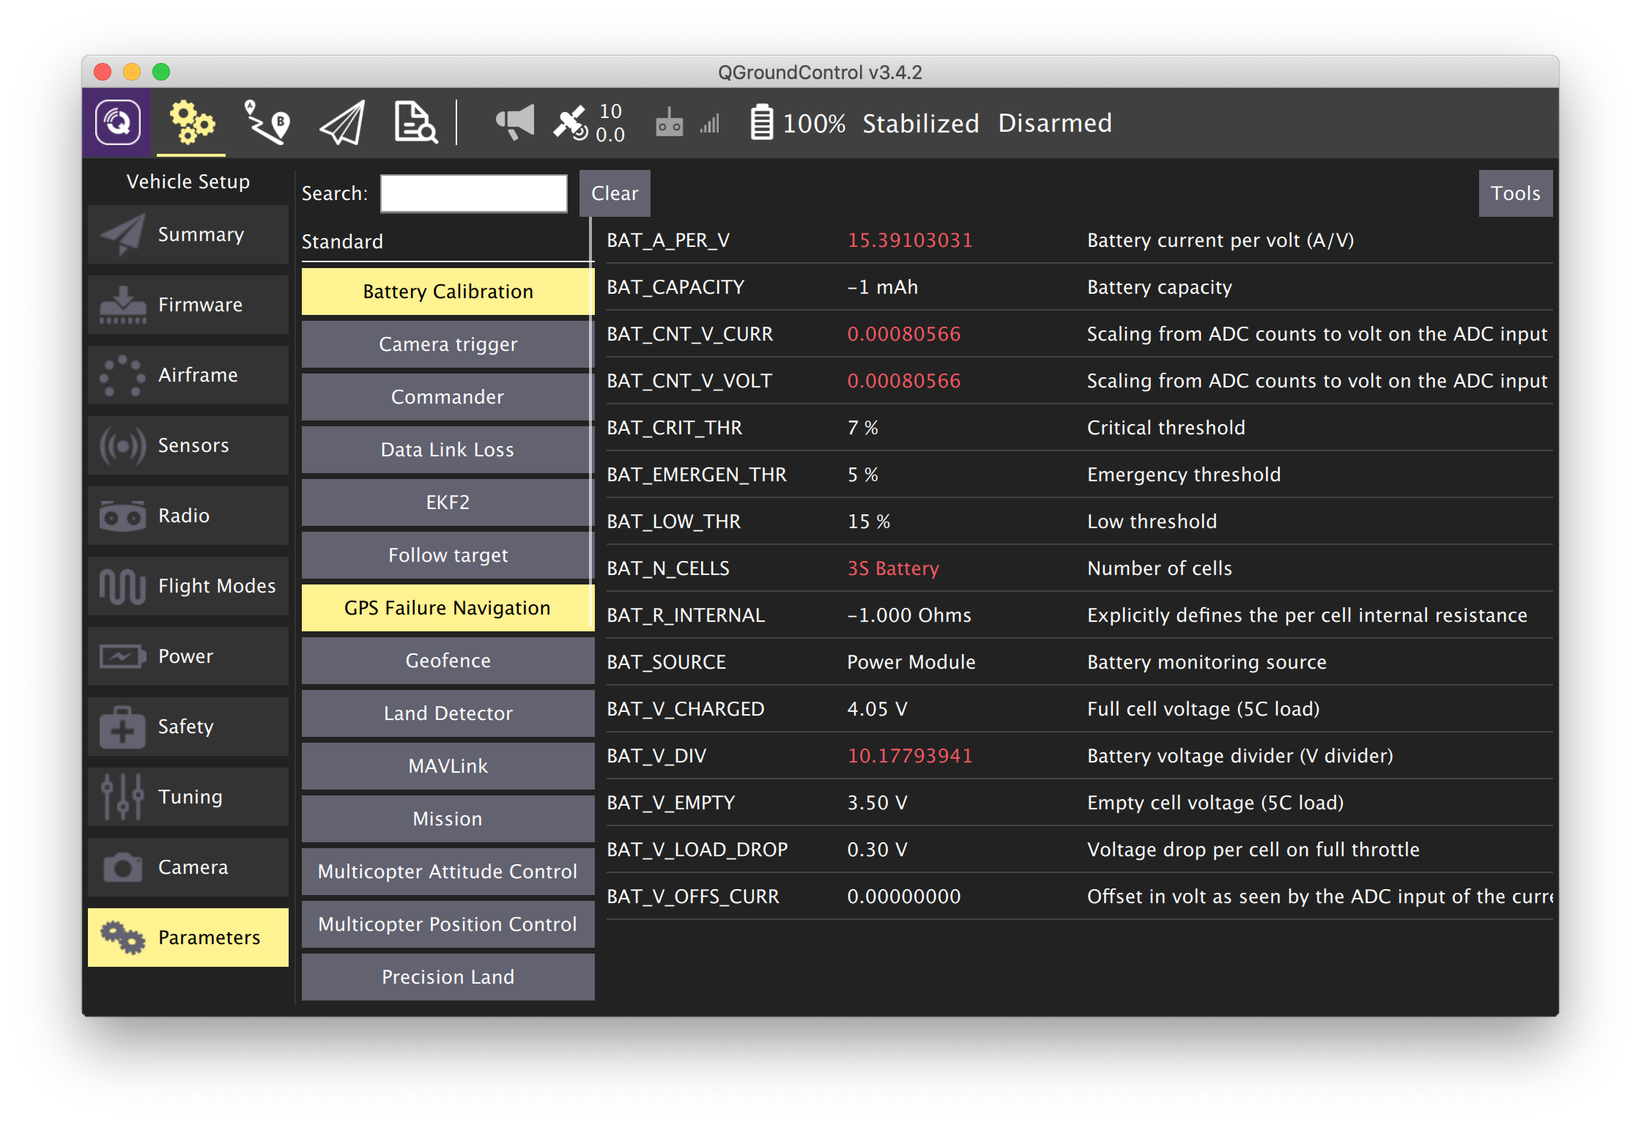Image resolution: width=1641 pixels, height=1125 pixels.
Task: Show vehicle messages megaphone icon
Action: coord(515,122)
